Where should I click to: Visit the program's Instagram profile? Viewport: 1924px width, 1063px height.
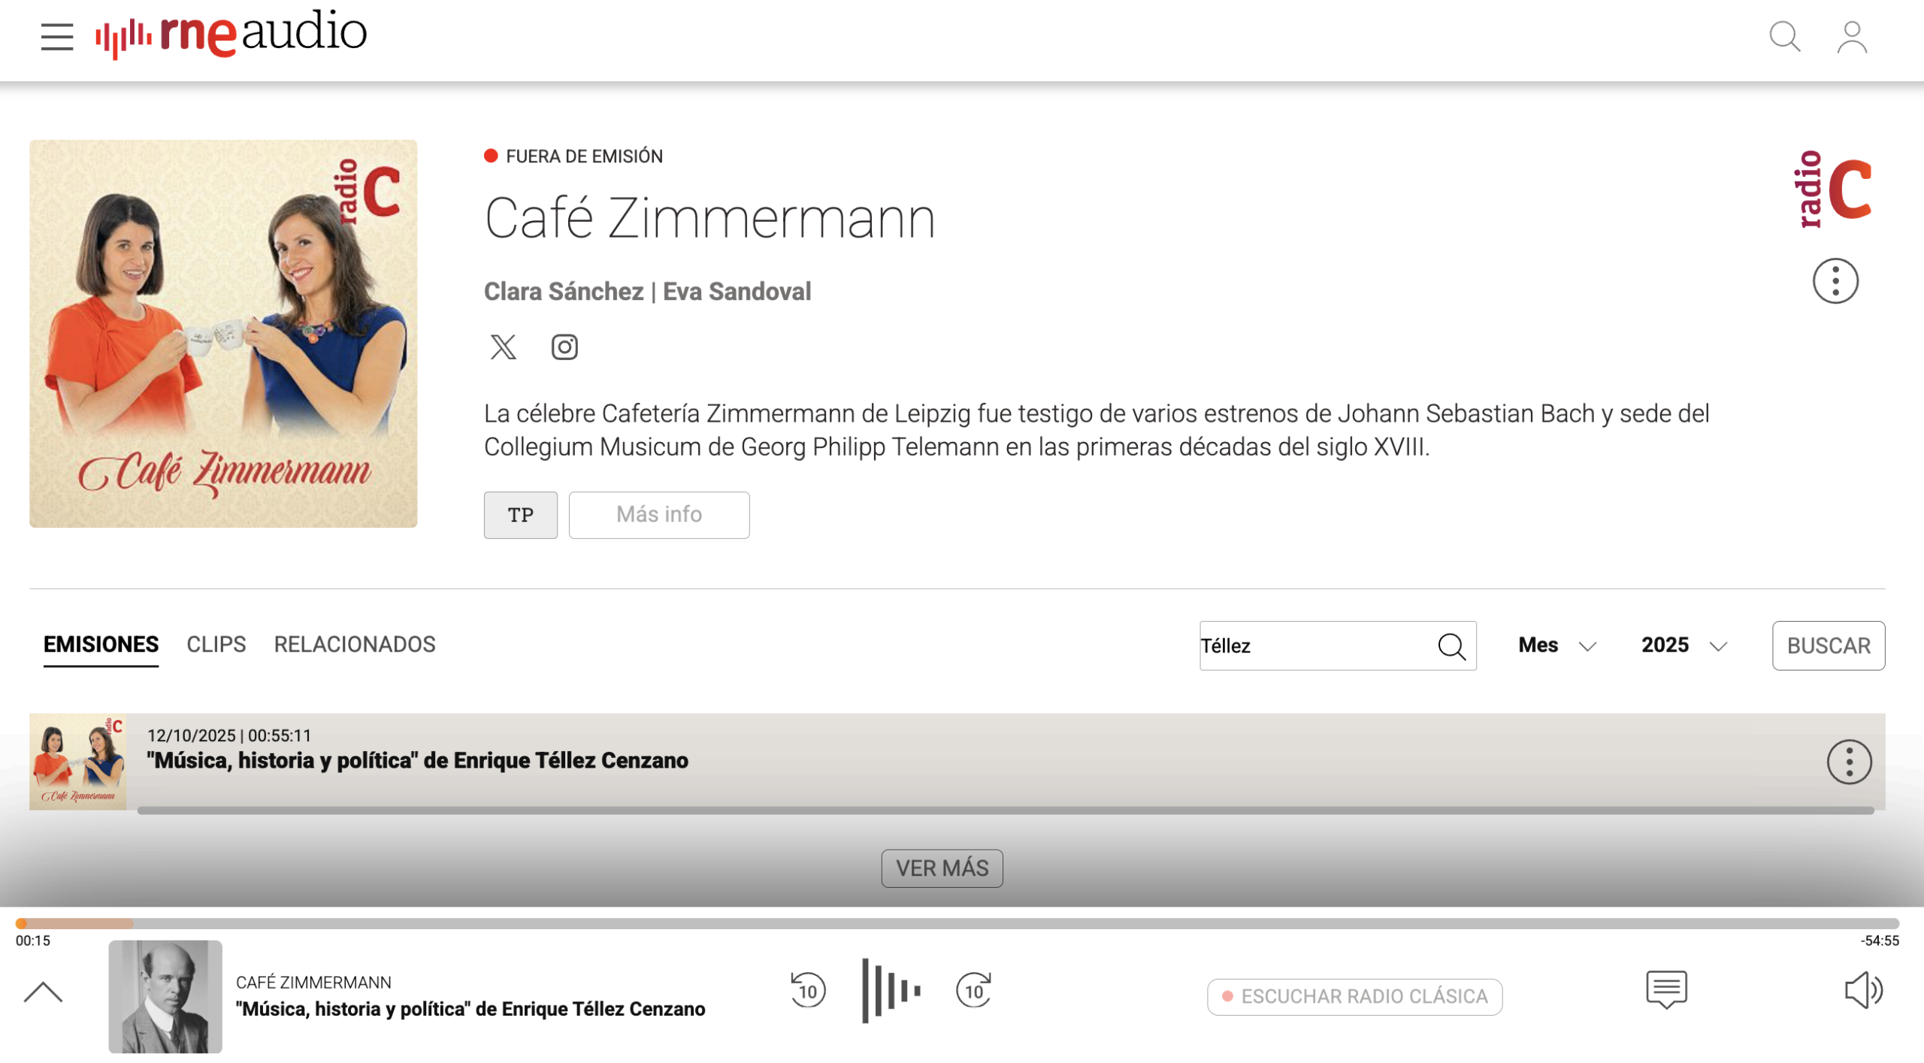[x=564, y=347]
